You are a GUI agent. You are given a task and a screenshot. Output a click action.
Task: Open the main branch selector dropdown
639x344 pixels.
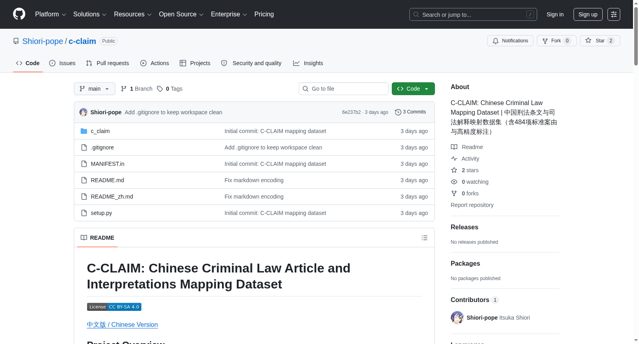[95, 89]
